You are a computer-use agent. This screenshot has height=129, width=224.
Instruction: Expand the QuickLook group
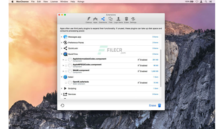62,48
